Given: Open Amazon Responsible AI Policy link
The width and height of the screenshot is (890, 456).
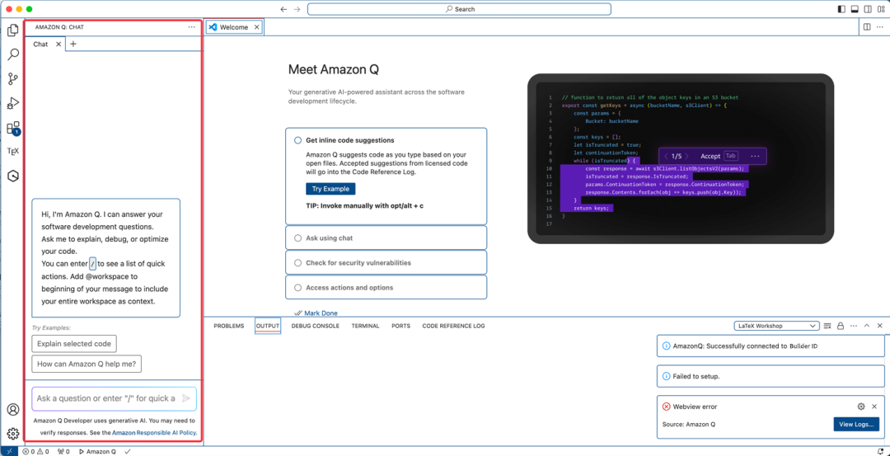Looking at the screenshot, I should 154,432.
